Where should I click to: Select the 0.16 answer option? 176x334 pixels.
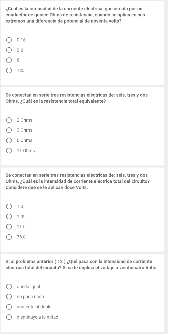click(x=9, y=40)
